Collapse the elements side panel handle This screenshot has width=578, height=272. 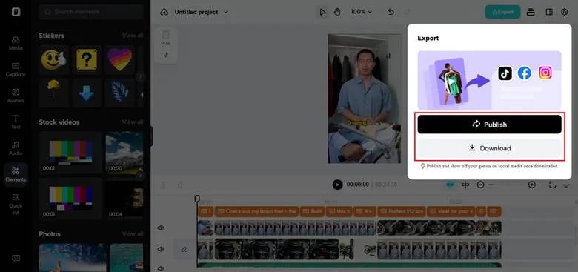click(x=151, y=136)
